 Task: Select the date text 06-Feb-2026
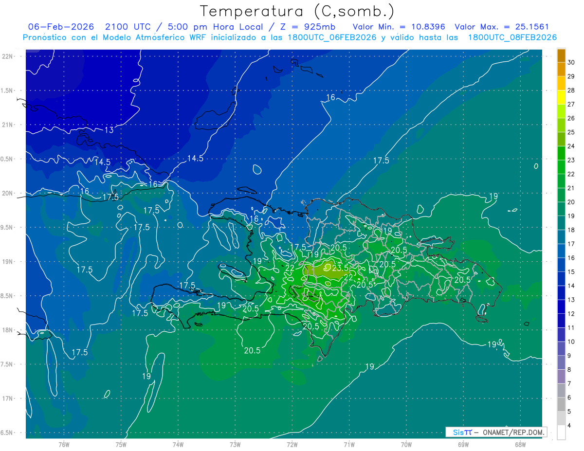pos(62,27)
